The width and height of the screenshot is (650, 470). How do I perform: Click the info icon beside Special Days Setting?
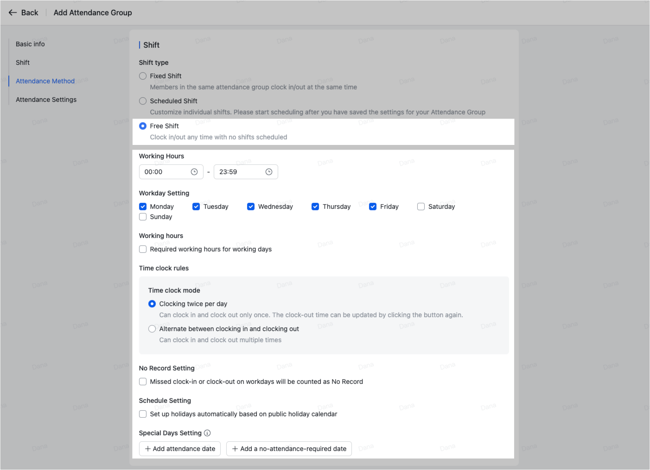click(x=208, y=433)
